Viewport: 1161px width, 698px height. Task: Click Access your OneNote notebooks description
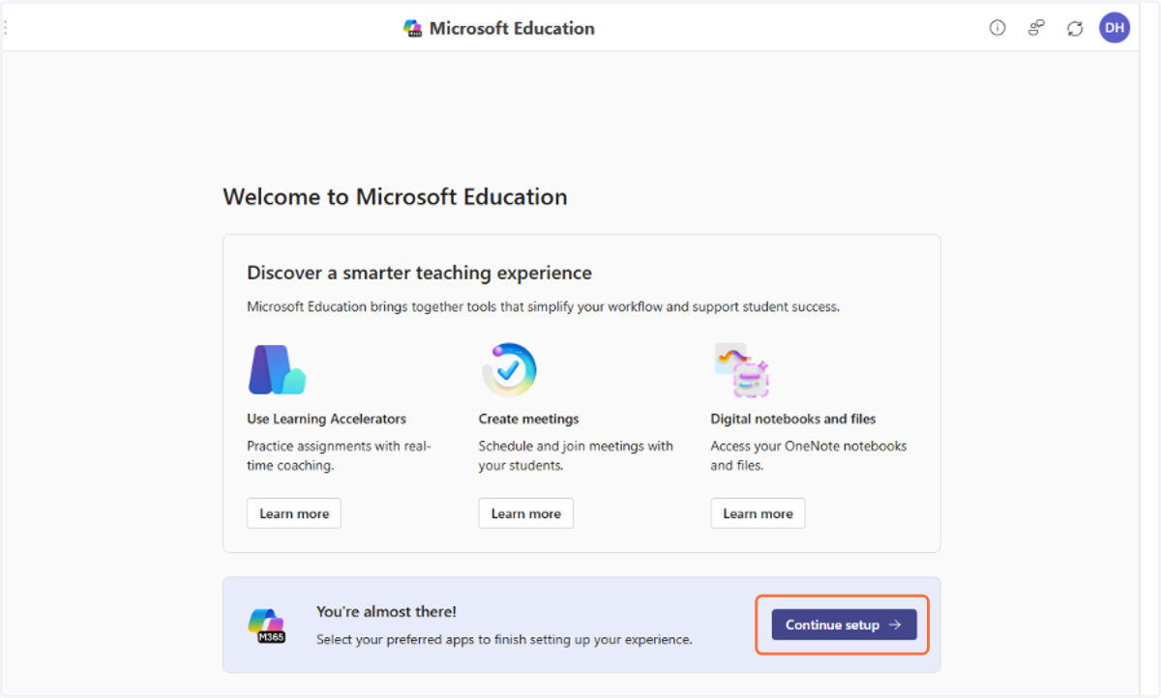click(809, 455)
